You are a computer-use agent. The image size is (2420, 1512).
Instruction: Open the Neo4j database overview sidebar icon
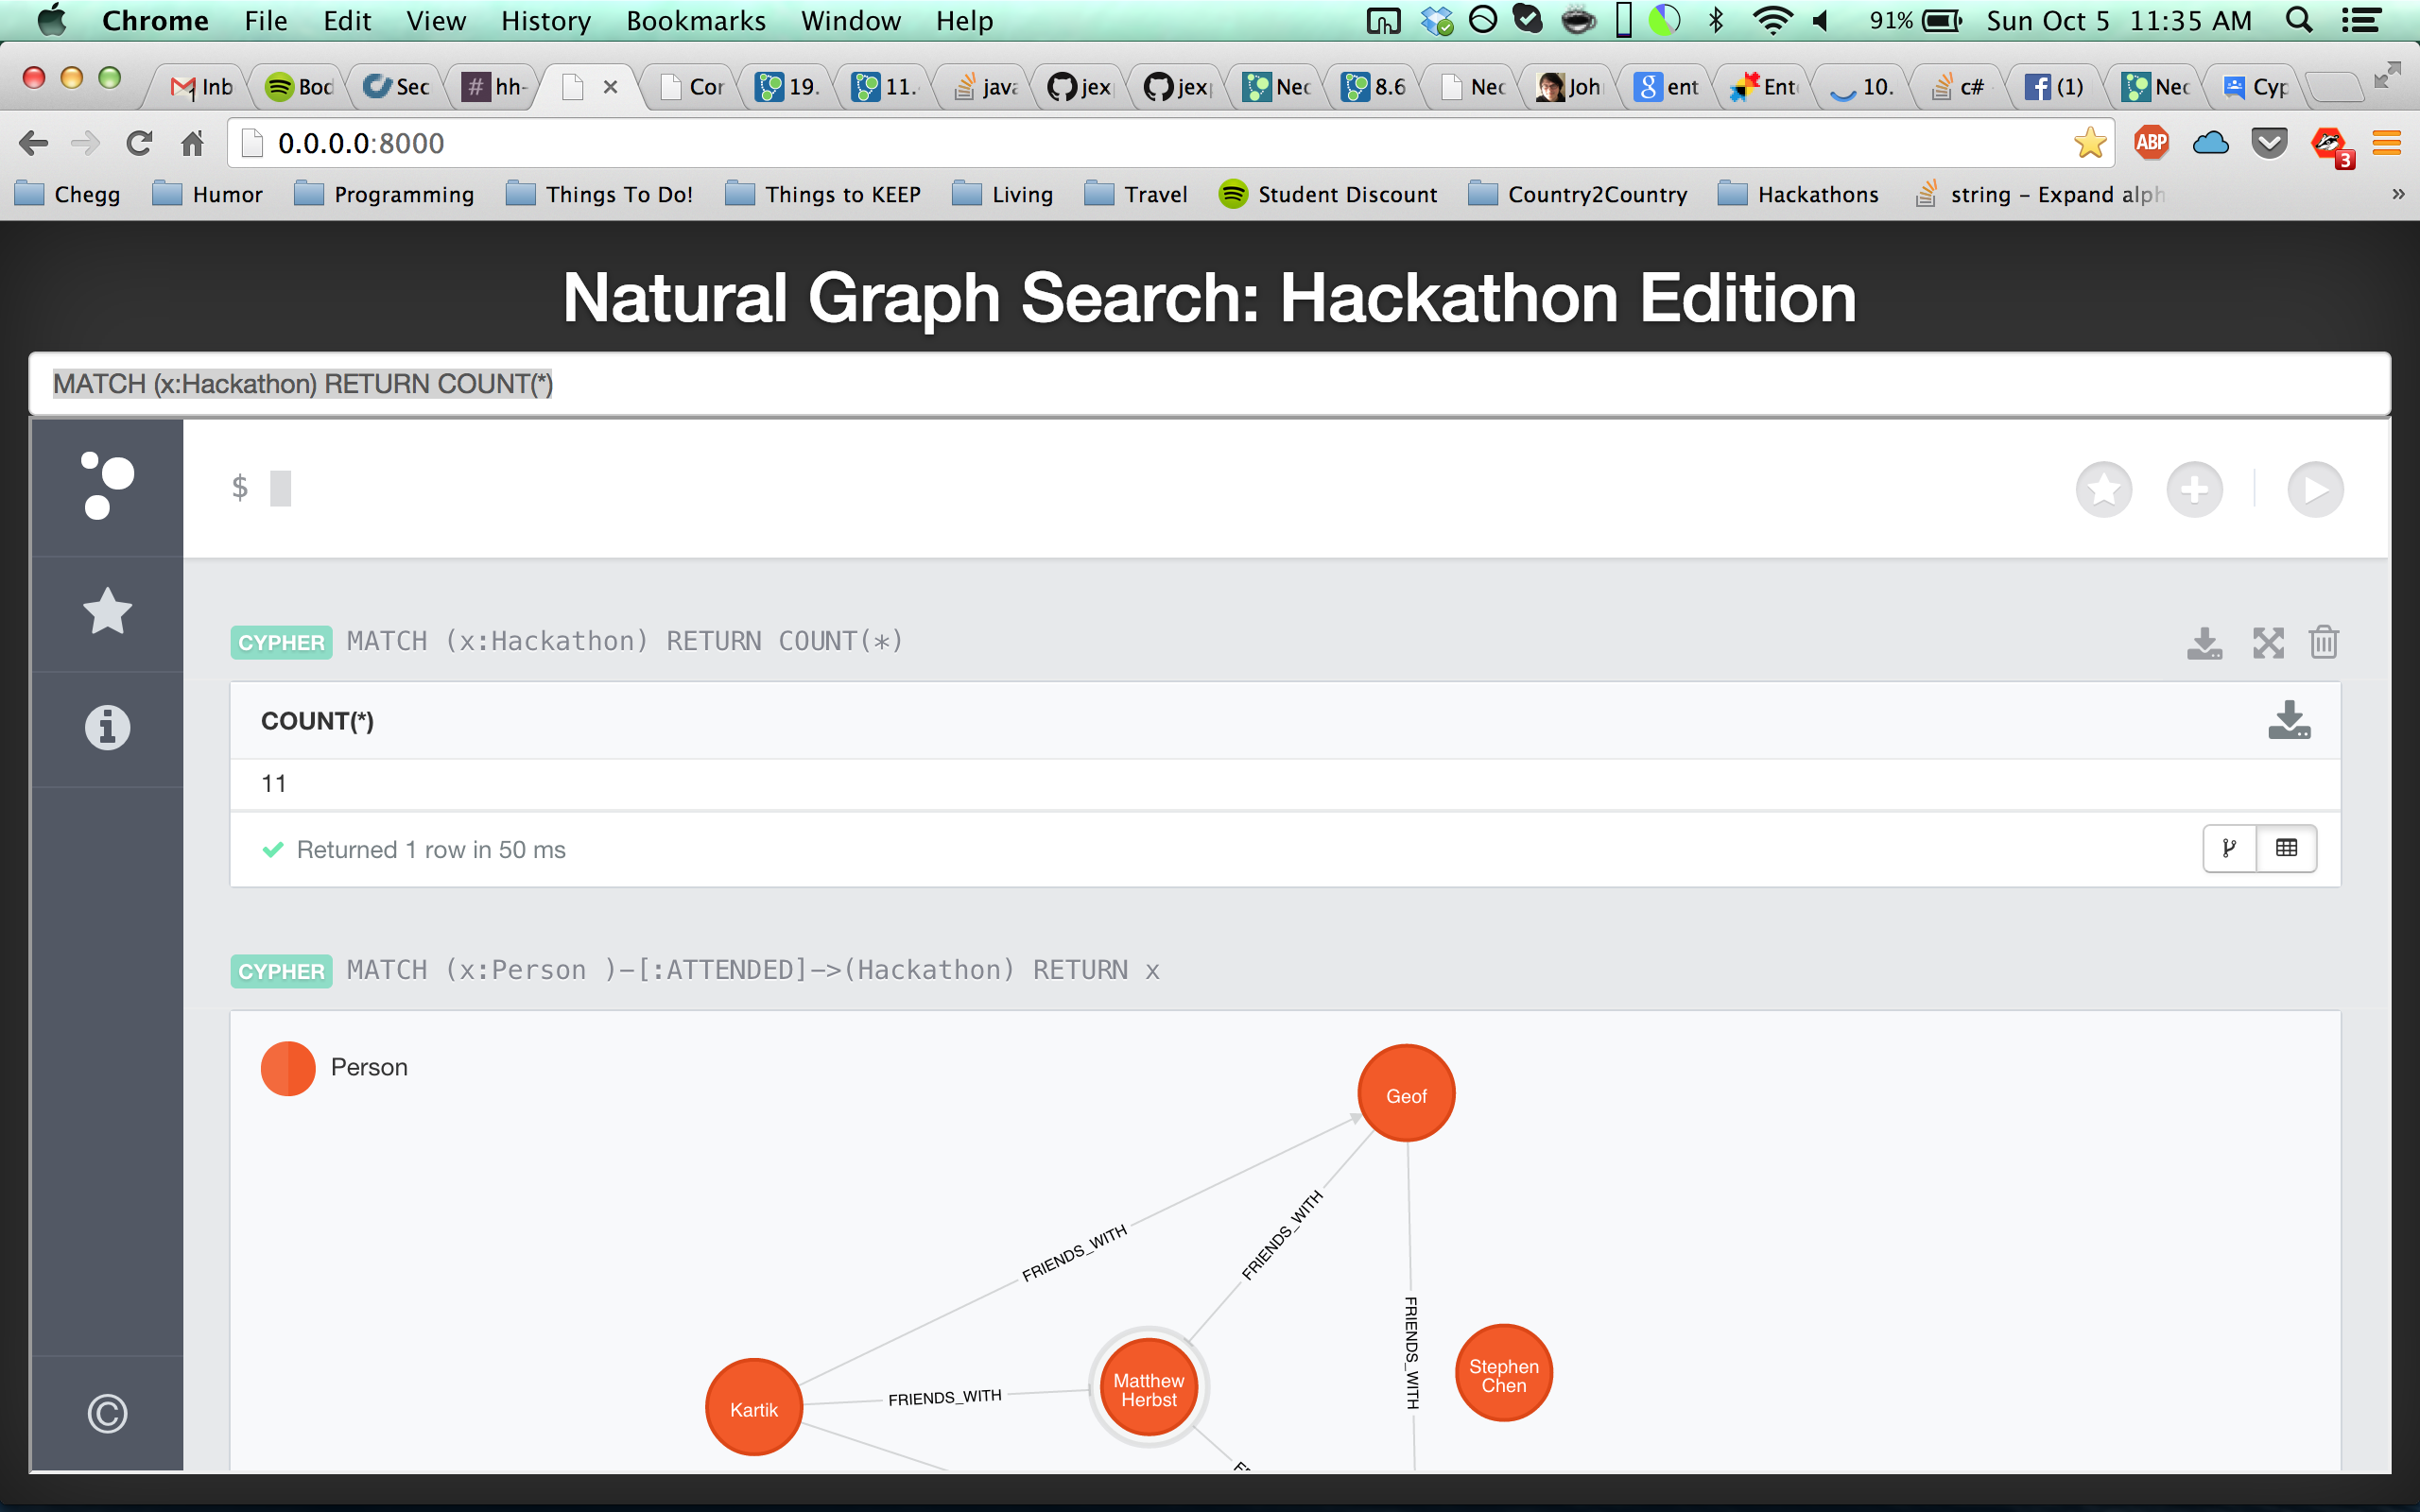[107, 486]
